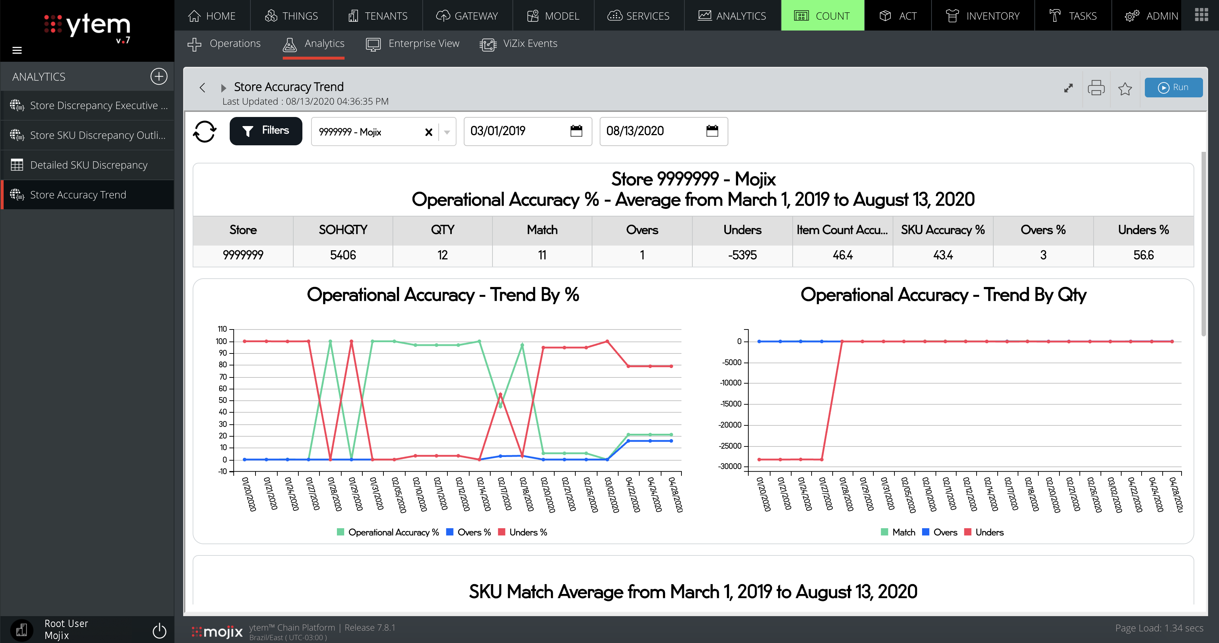1219x643 pixels.
Task: Switch to the Enterprise View tab
Action: click(x=413, y=44)
